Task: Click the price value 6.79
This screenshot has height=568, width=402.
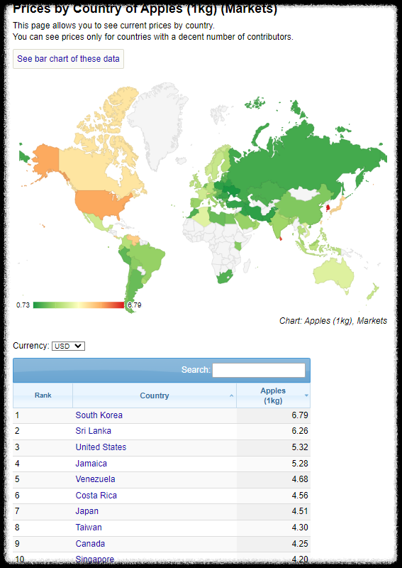Action: pyautogui.click(x=300, y=415)
